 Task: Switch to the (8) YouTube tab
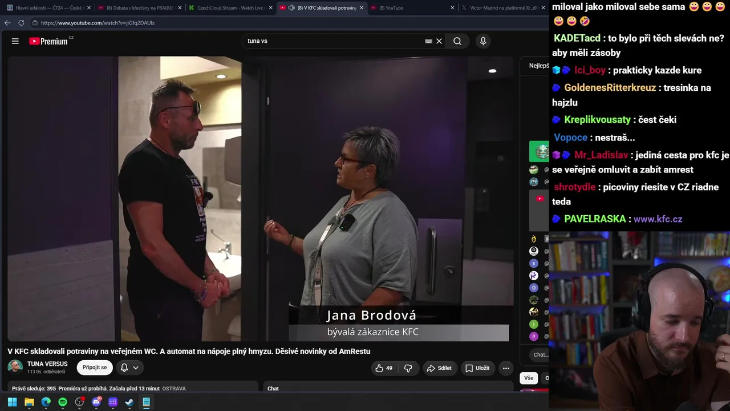point(412,8)
